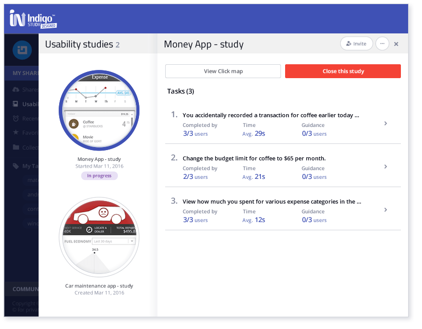Click Close this study button
The height and width of the screenshot is (329, 422).
point(343,71)
